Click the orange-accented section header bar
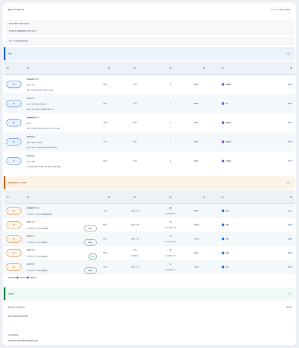The width and height of the screenshot is (299, 348). click(x=149, y=182)
